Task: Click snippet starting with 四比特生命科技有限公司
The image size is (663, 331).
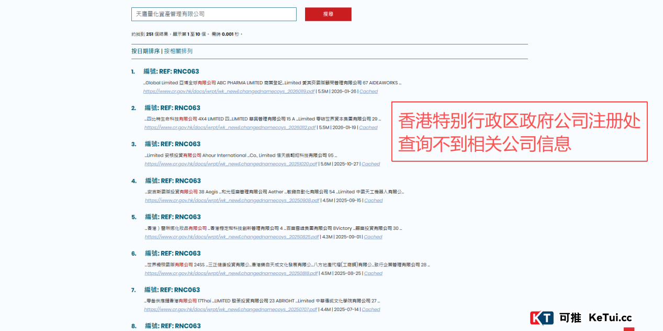Action: click(x=263, y=119)
